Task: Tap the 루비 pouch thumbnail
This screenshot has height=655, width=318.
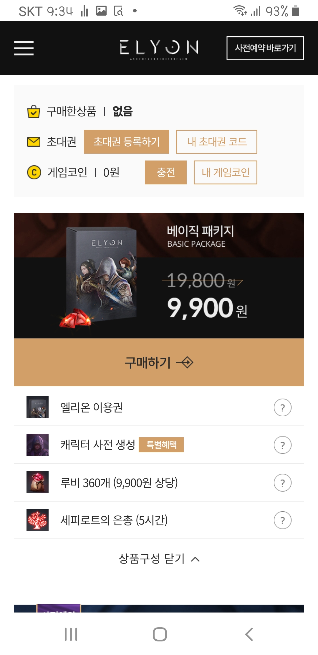Action: (37, 482)
